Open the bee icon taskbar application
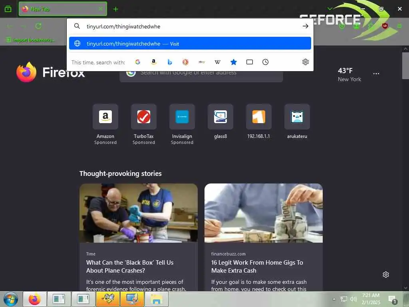Image resolution: width=409 pixels, height=307 pixels. point(108,299)
